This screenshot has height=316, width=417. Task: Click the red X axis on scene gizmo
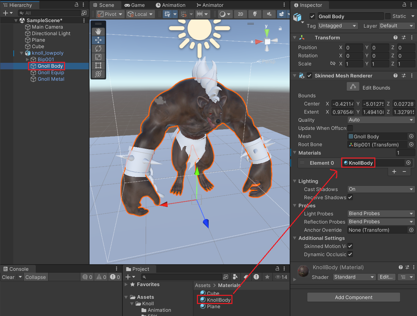(x=259, y=42)
